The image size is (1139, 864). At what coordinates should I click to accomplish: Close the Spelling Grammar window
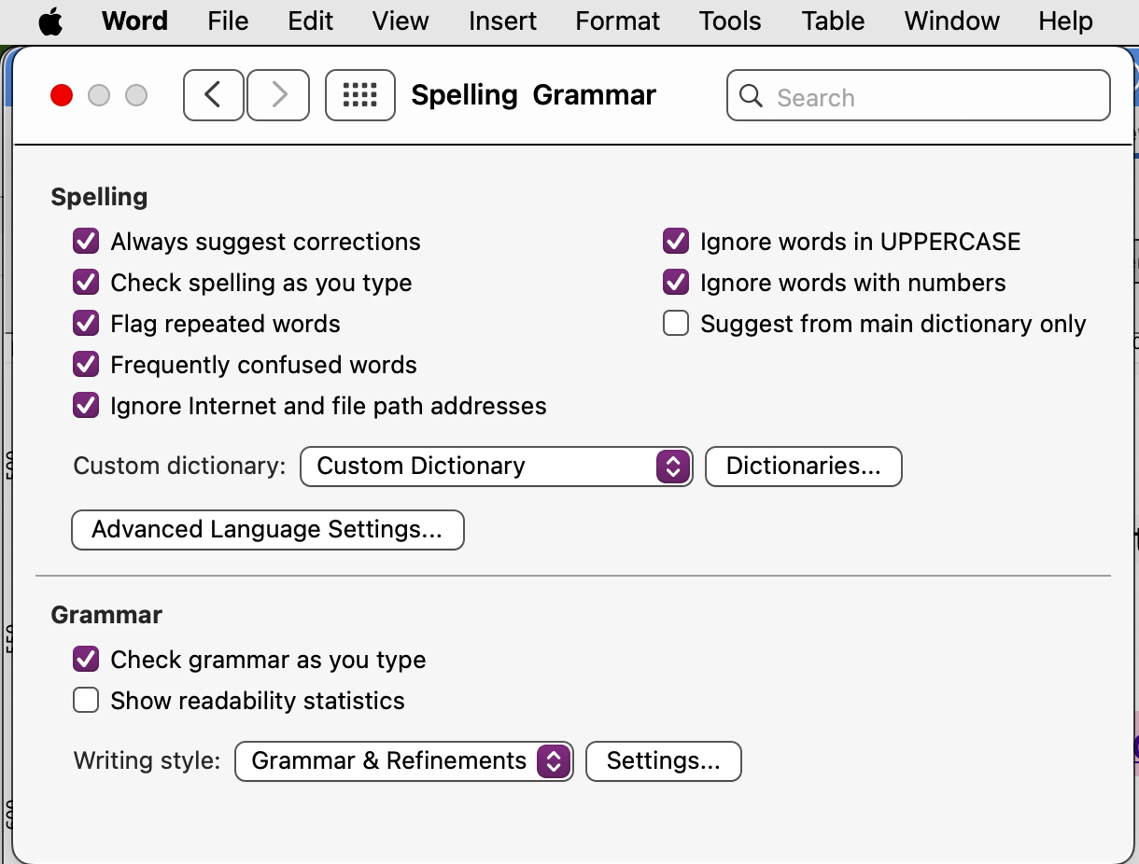point(62,95)
